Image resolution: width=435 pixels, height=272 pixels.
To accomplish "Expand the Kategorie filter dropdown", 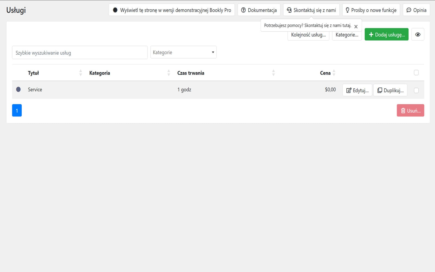I will click(184, 52).
